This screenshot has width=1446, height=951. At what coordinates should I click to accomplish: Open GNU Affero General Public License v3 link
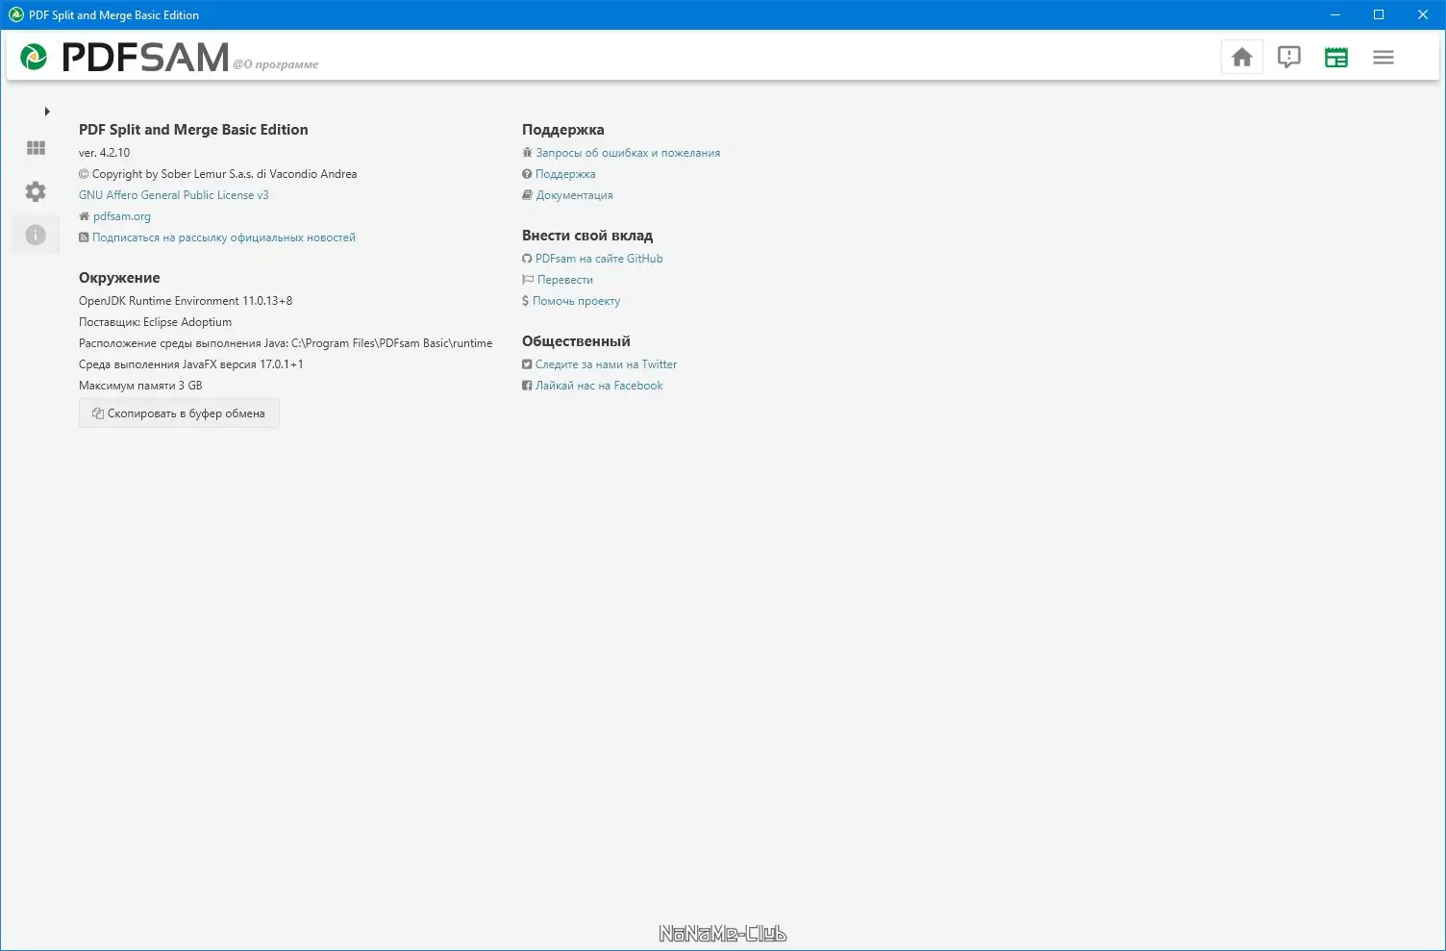point(174,195)
